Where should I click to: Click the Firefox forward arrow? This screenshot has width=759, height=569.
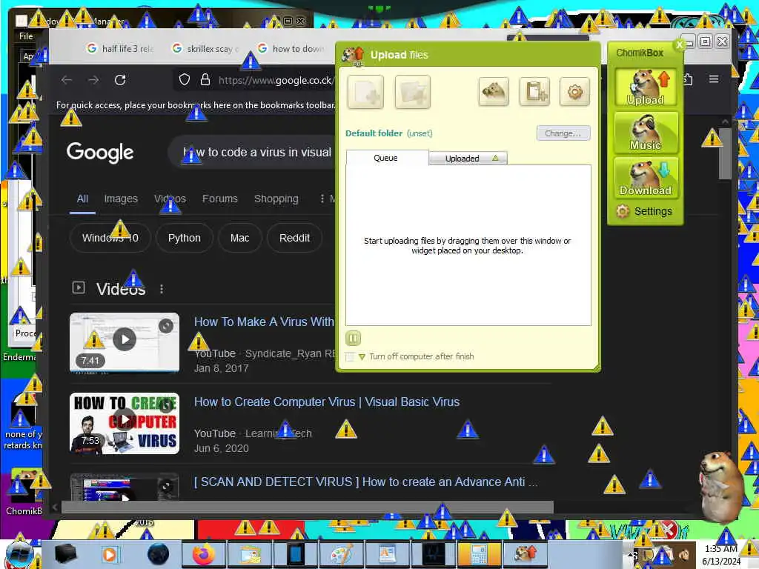pyautogui.click(x=93, y=80)
